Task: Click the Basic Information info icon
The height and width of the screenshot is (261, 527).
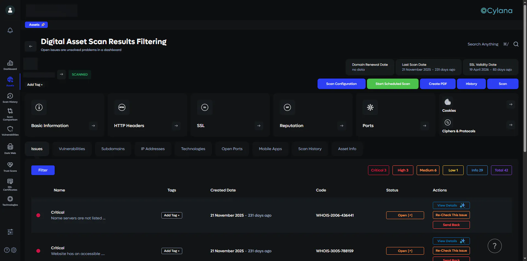Action: click(x=39, y=107)
